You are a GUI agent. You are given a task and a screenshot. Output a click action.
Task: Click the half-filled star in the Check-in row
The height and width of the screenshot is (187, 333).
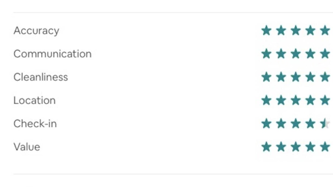click(325, 124)
